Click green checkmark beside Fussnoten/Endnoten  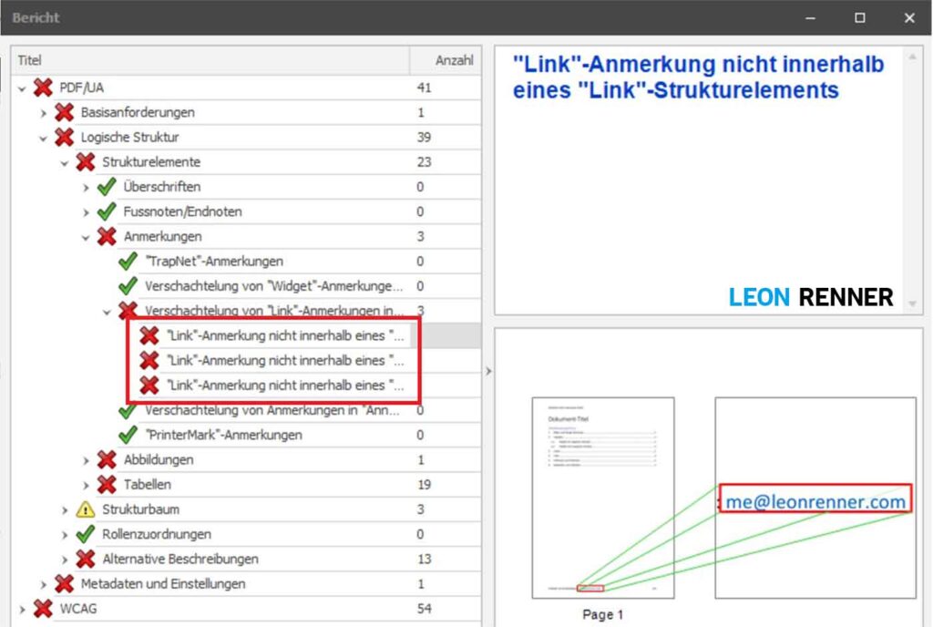pos(107,211)
